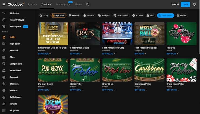This screenshot has width=200, height=114.
Task: Click the sidebar Jackpot Slots icon
Action: point(4,64)
